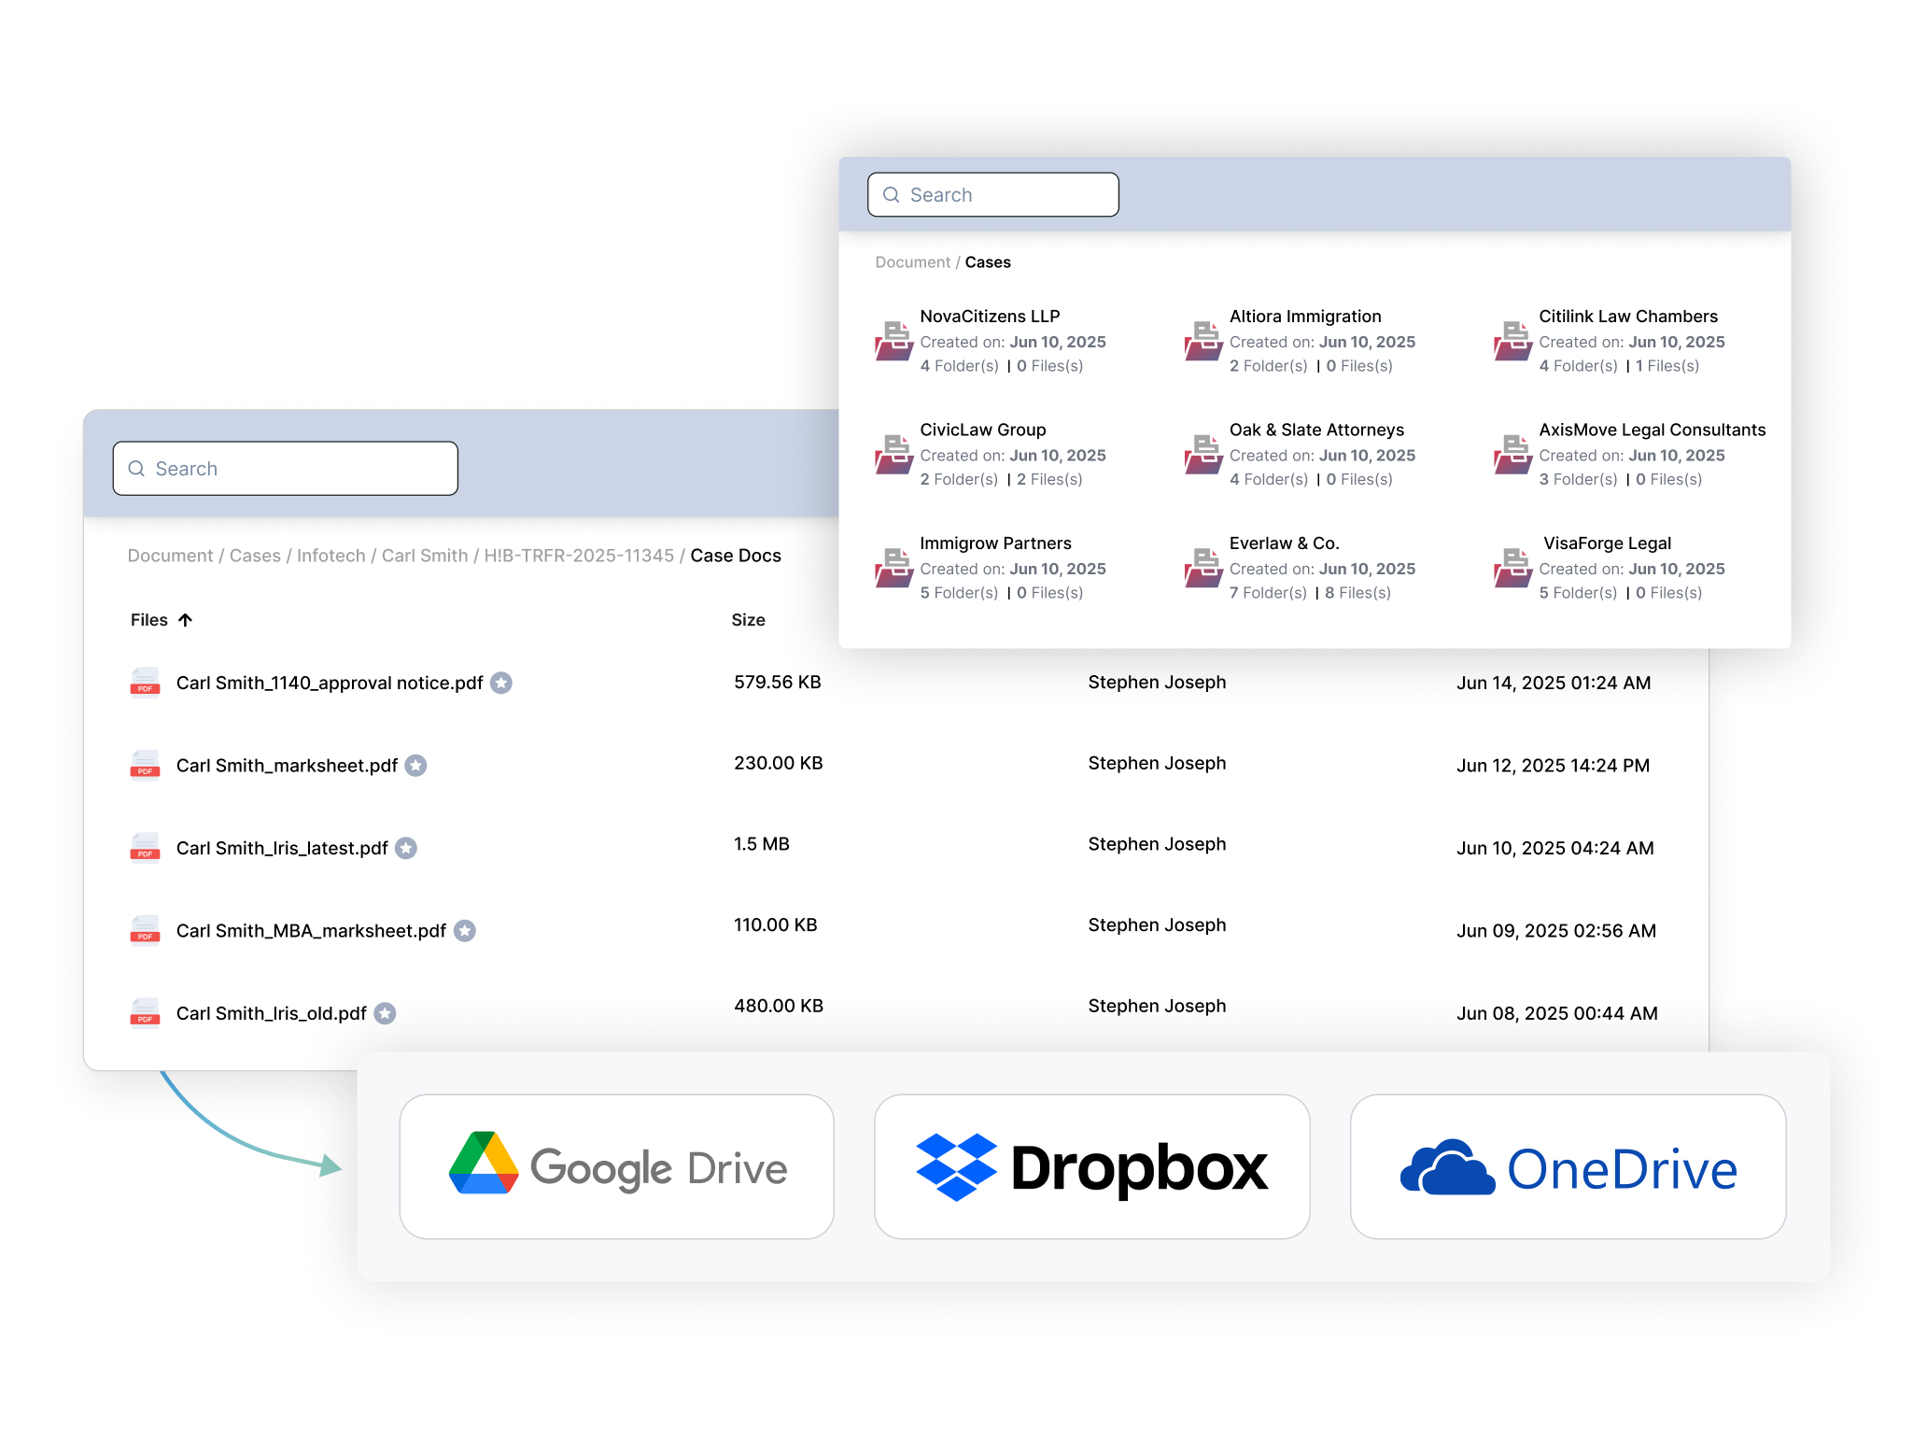Viewport: 1913px width, 1439px height.
Task: Click the OneDrive cloud logo icon
Action: 1447,1167
